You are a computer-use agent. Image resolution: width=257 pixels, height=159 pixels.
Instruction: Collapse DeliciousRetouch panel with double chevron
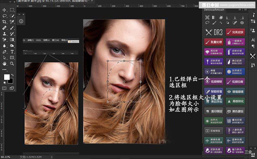240,10
